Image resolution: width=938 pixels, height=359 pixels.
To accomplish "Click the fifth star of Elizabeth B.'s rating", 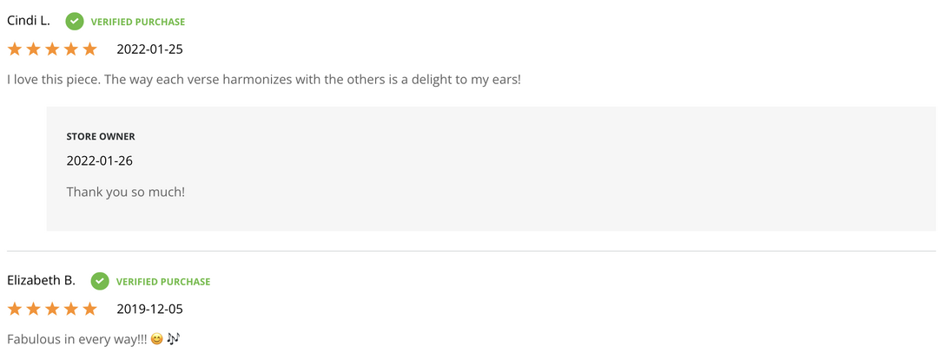I will click(x=89, y=309).
